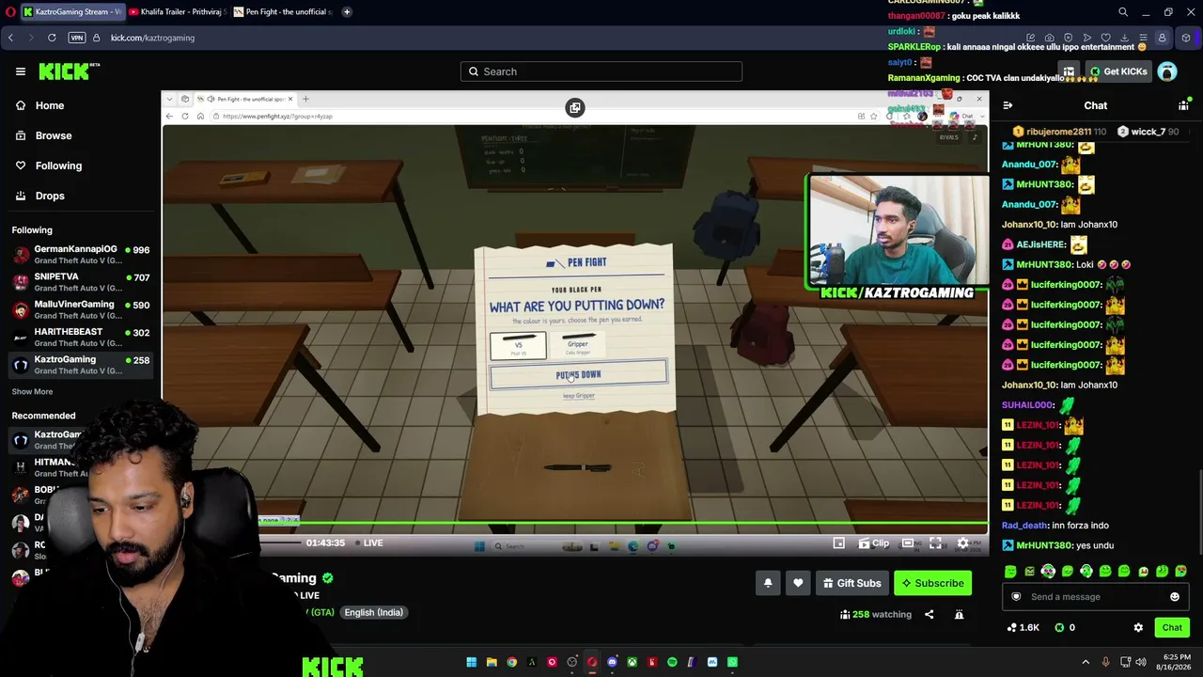Click the Opera send-to-flow arrow icon

(x=1086, y=38)
